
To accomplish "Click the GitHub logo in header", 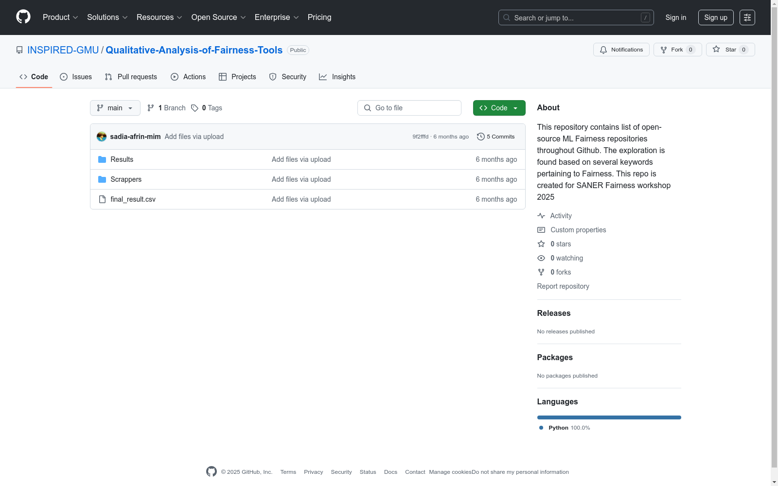I will tap(23, 17).
